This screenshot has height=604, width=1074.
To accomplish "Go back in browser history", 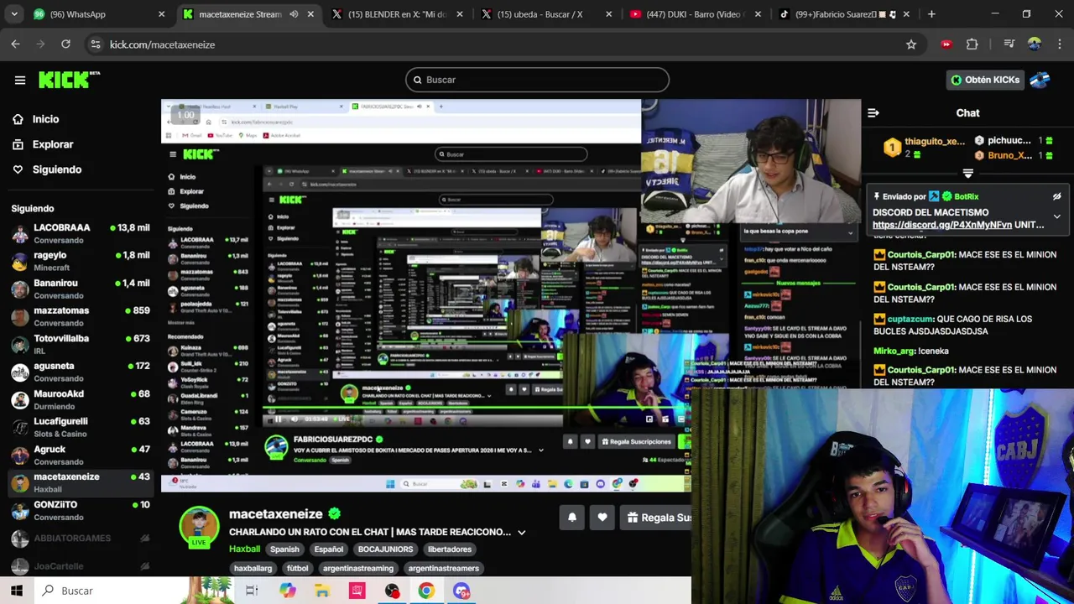I will click(15, 44).
